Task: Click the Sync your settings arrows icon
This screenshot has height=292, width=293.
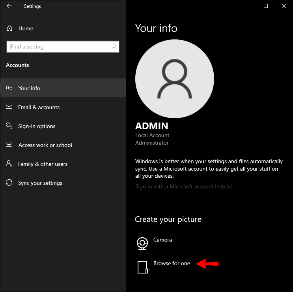Action: point(9,183)
